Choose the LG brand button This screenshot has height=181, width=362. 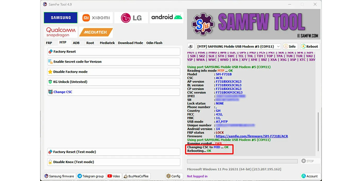click(131, 18)
